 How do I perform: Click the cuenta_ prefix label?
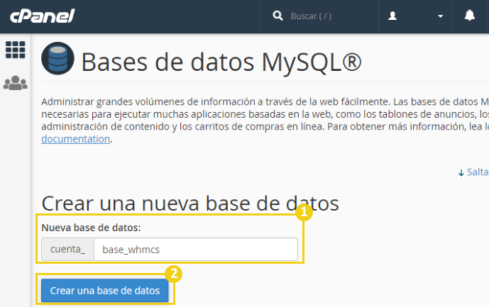67,250
